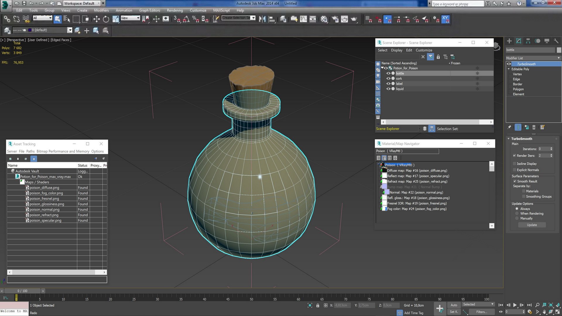Open the Rendering menu

coord(174,11)
